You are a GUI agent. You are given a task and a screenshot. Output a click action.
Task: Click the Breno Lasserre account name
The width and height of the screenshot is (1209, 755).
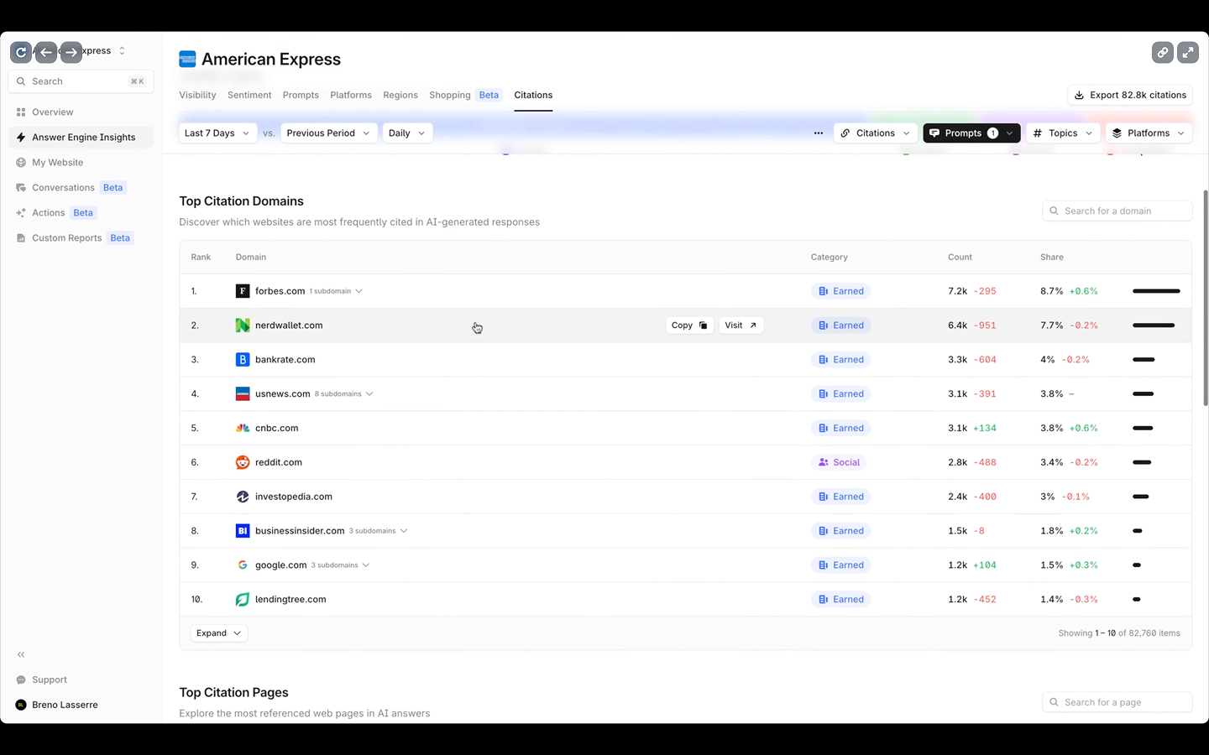tap(65, 705)
